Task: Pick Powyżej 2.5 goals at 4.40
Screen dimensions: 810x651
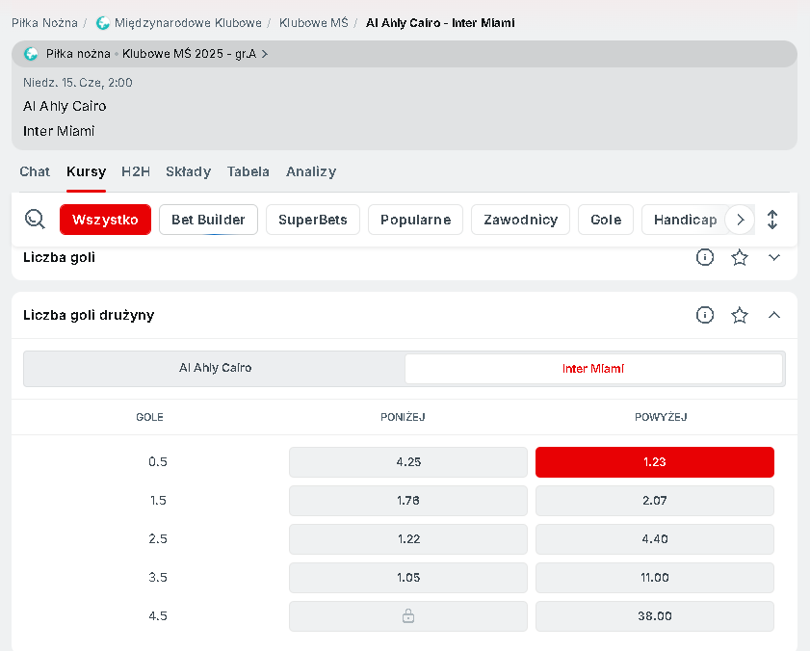Action: click(655, 539)
